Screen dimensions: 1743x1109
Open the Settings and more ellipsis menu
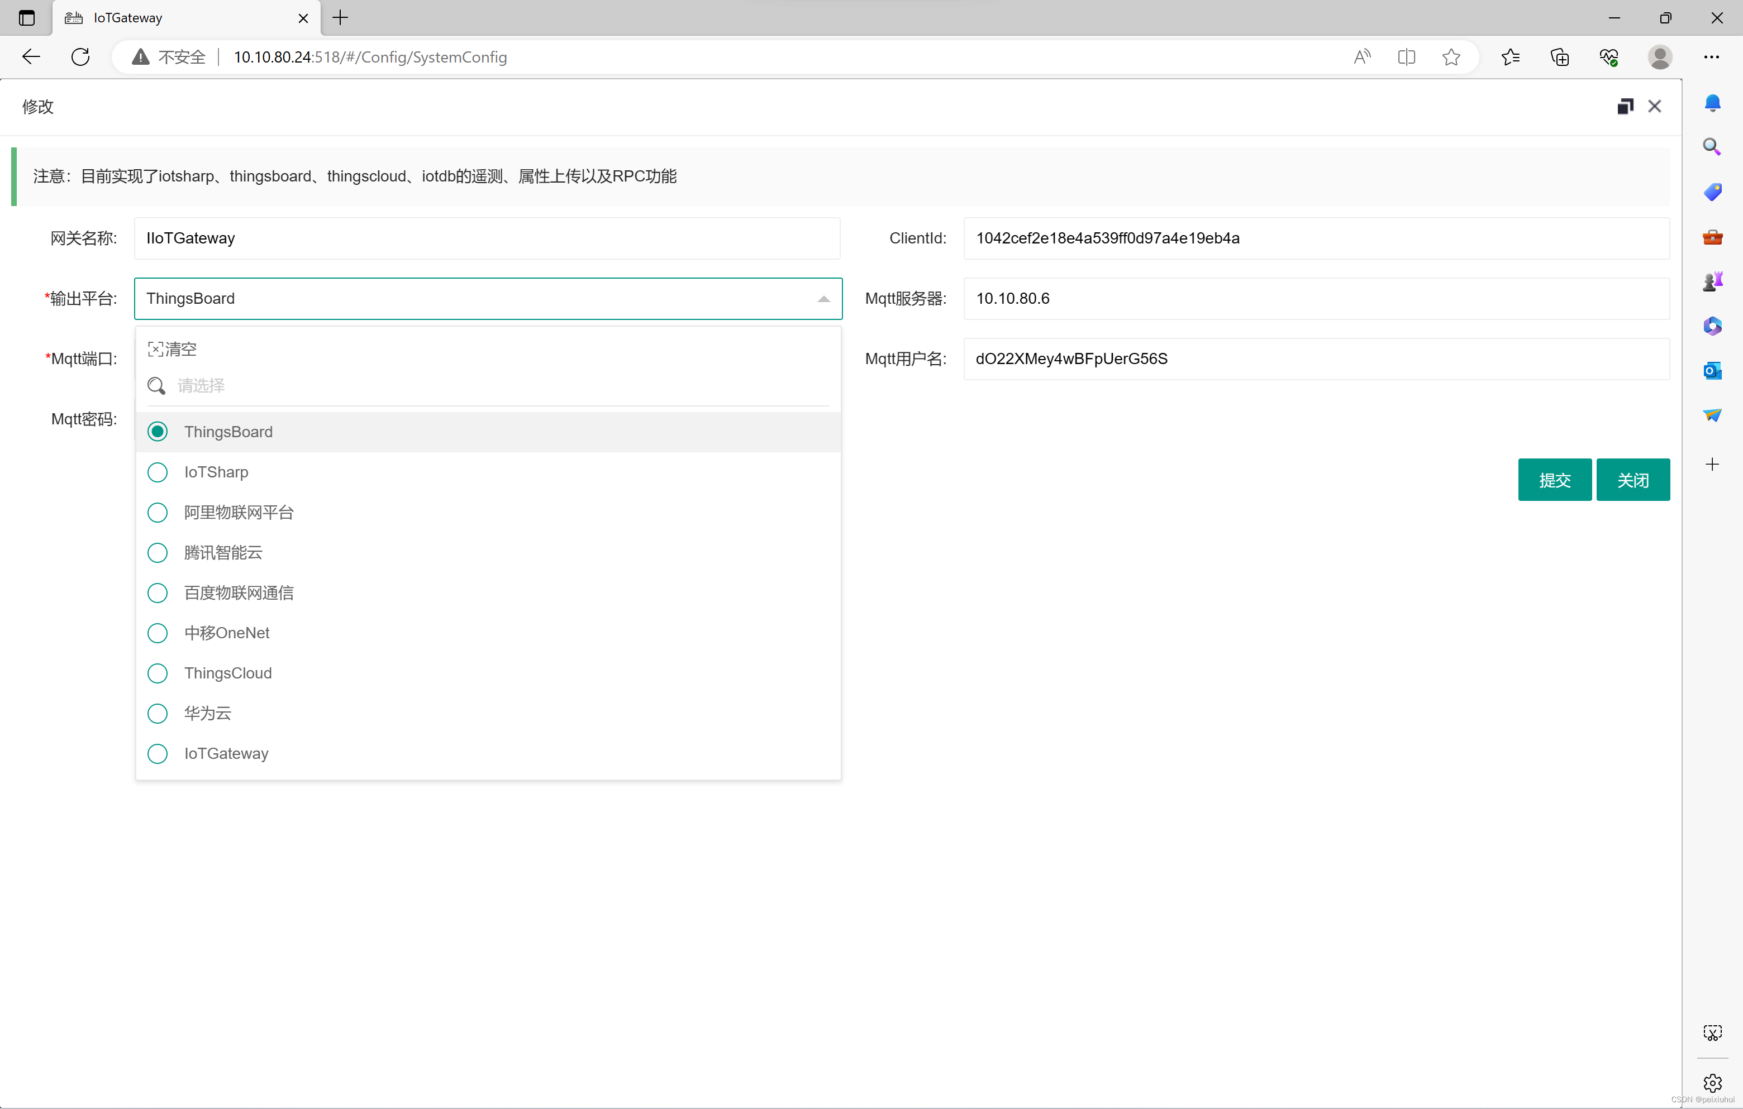1712,57
